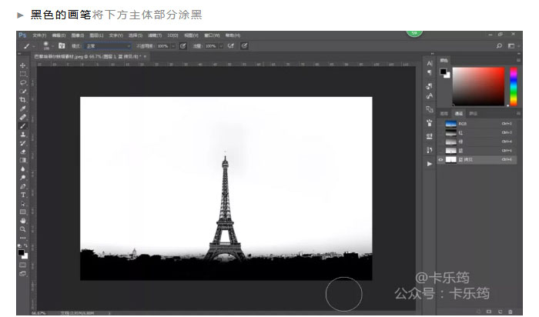539x317 pixels.
Task: Select the History Brush tool
Action: [22, 143]
